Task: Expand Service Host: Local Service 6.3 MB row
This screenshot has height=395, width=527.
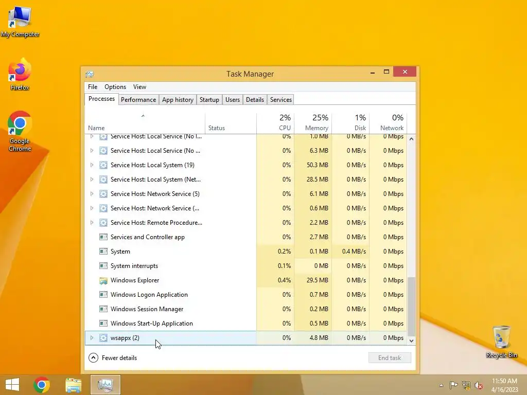Action: point(92,151)
